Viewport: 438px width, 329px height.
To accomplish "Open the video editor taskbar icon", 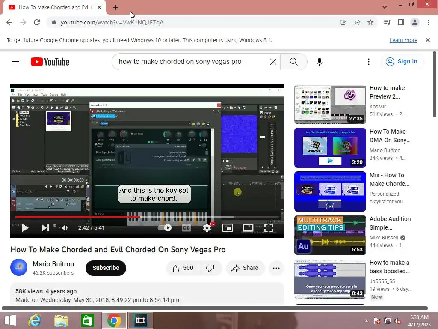I will click(x=140, y=320).
